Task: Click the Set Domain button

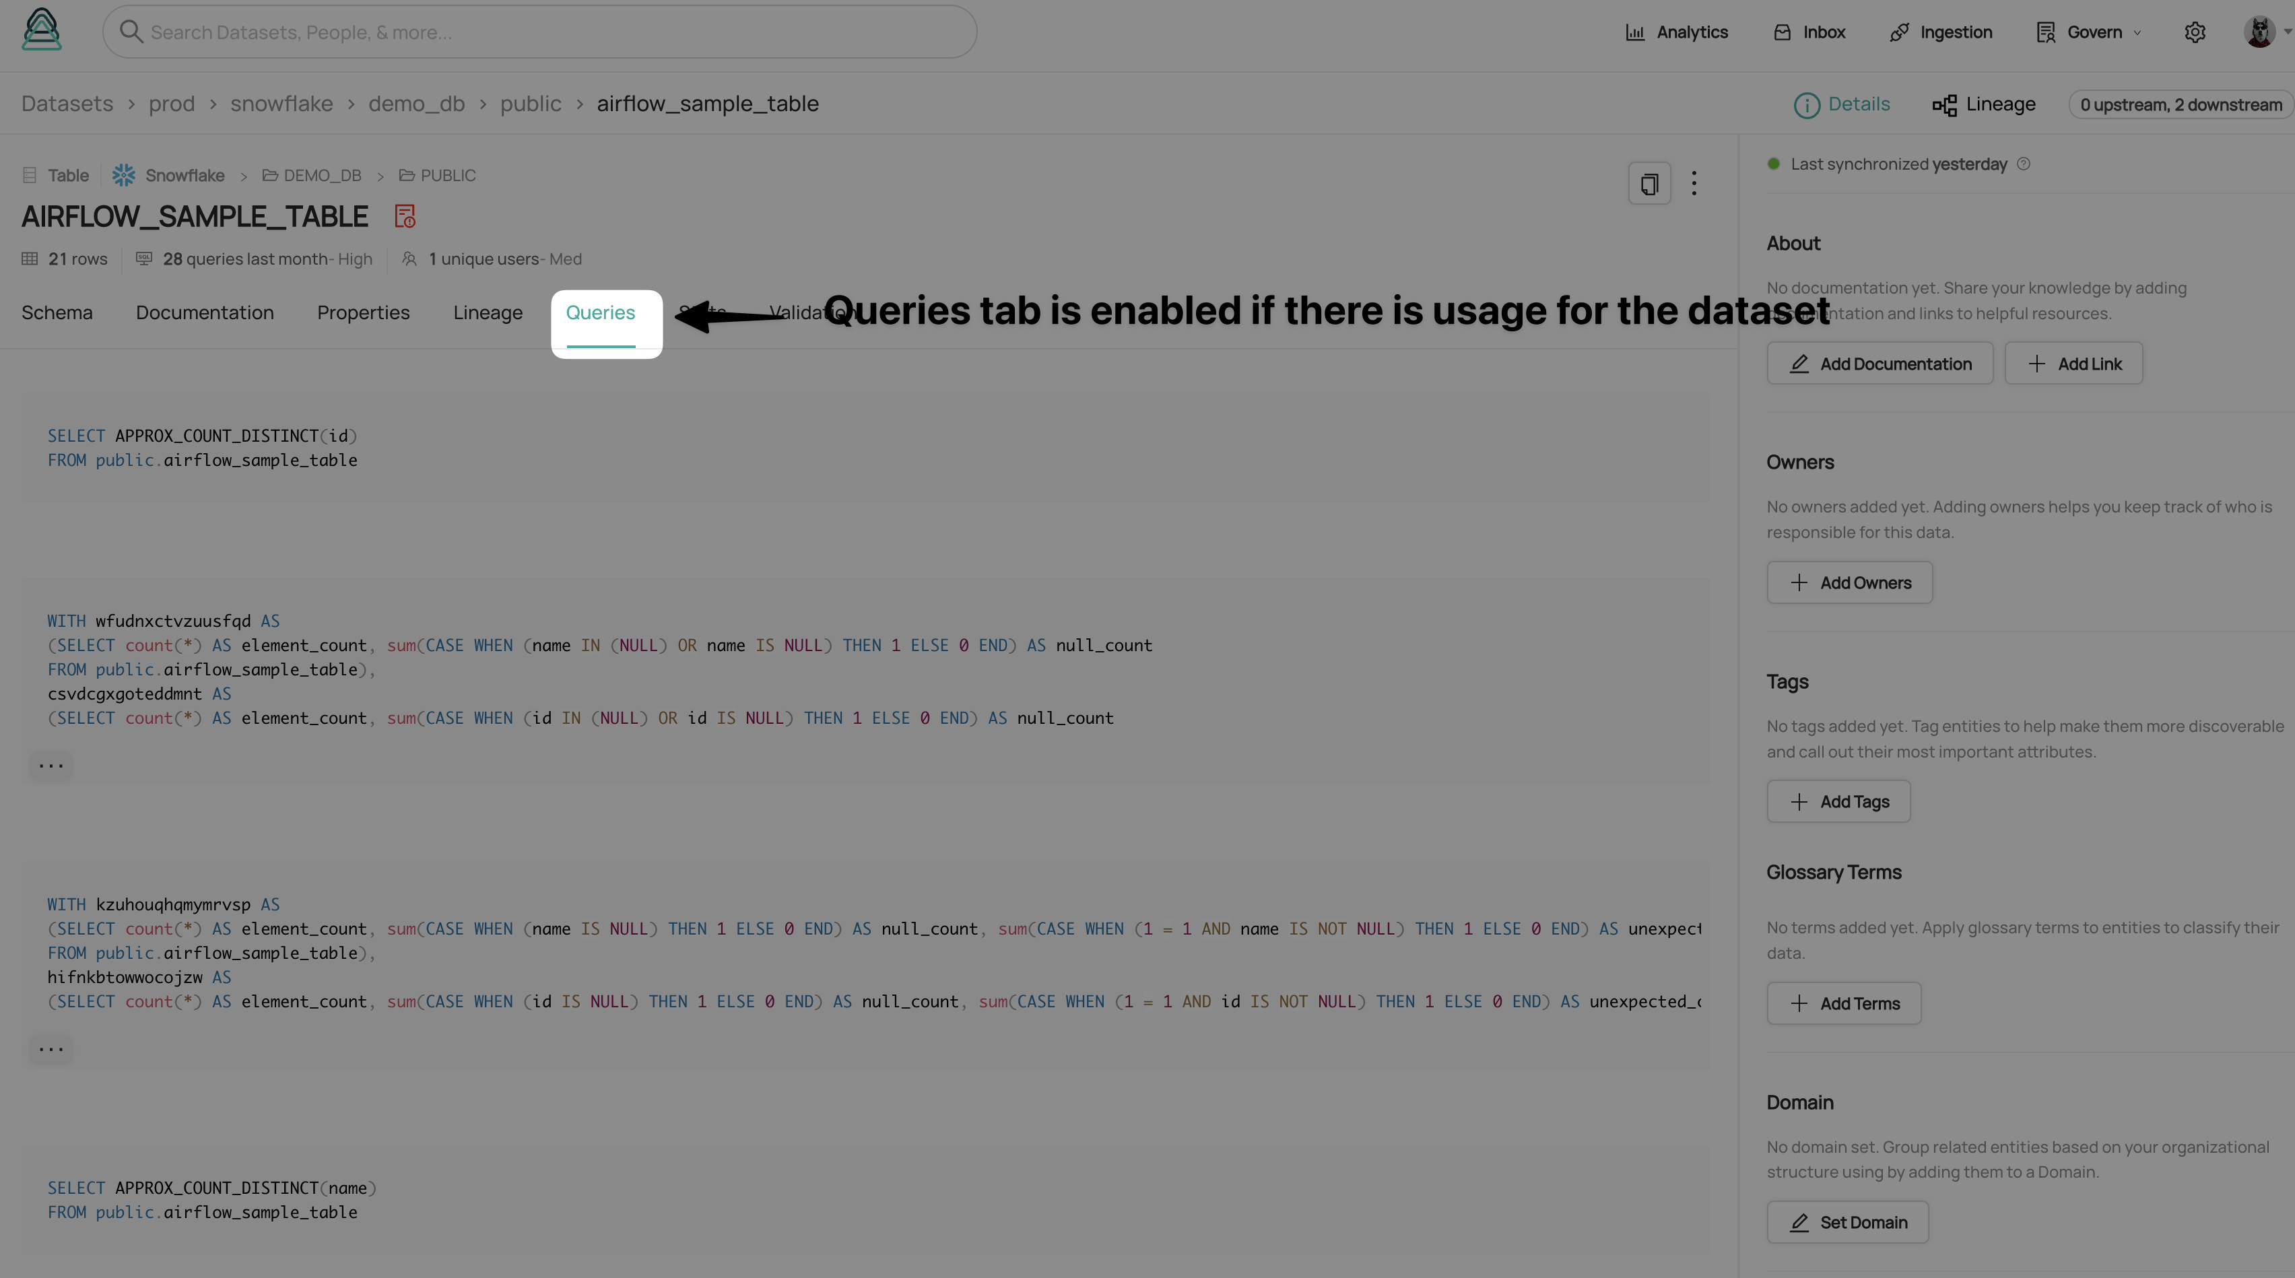Action: [x=1848, y=1223]
